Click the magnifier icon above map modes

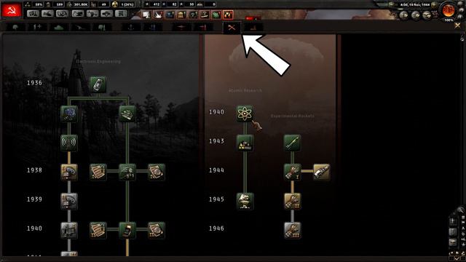point(460,210)
